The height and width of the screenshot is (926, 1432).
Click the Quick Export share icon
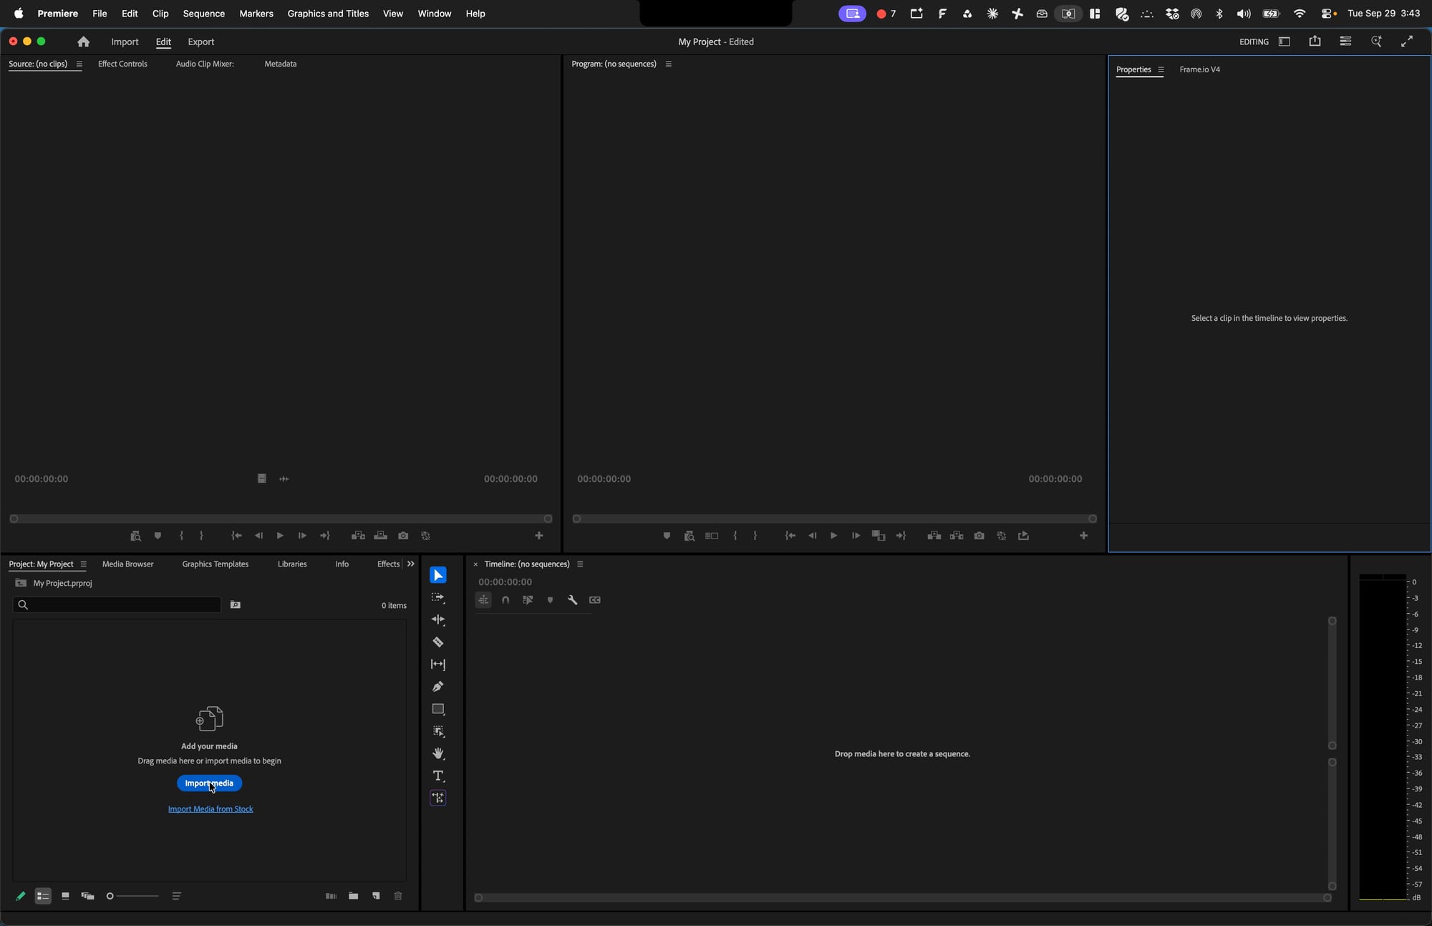point(1315,42)
